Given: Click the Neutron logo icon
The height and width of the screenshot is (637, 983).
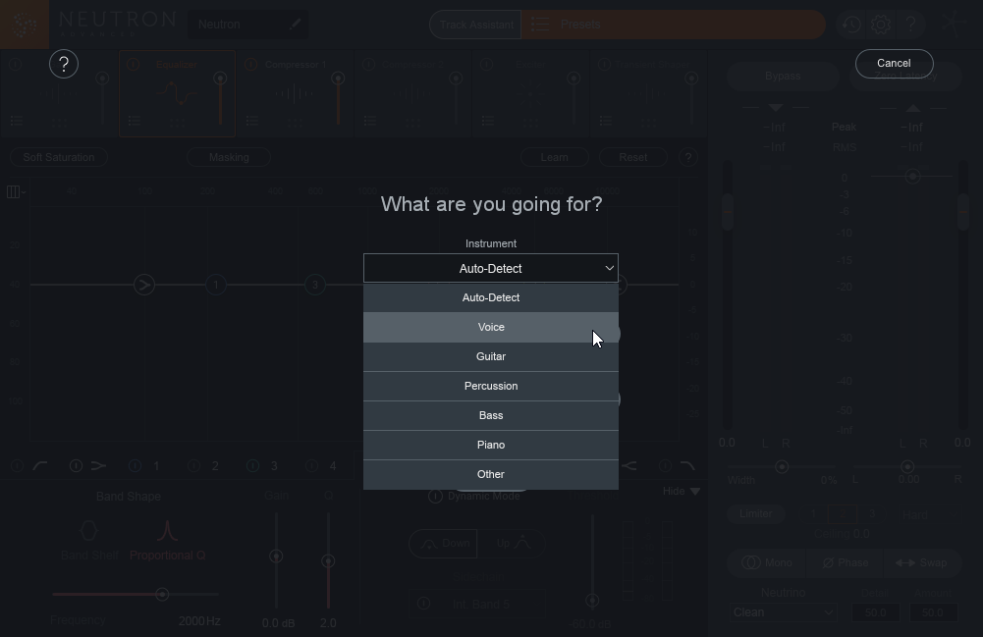Looking at the screenshot, I should (x=25, y=25).
